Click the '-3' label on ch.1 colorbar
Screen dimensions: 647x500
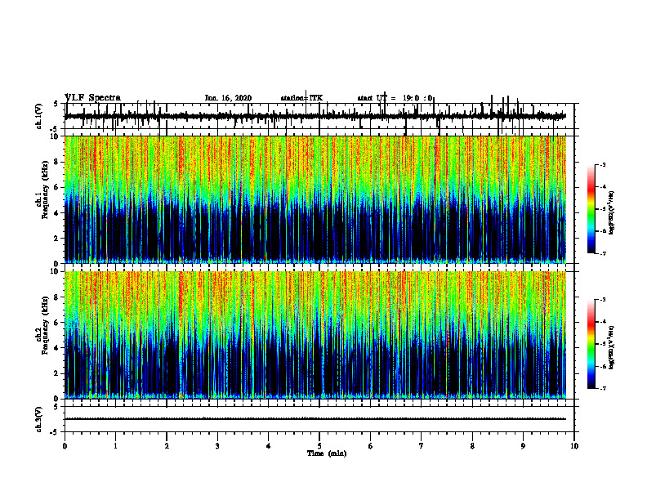602,165
